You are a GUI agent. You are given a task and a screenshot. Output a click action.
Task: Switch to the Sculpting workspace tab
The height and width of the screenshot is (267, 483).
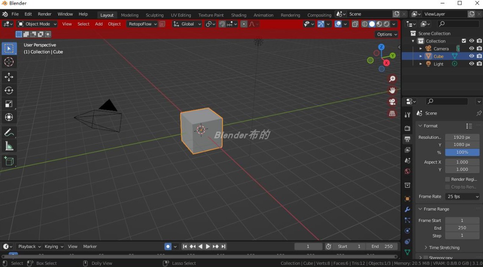(x=155, y=15)
